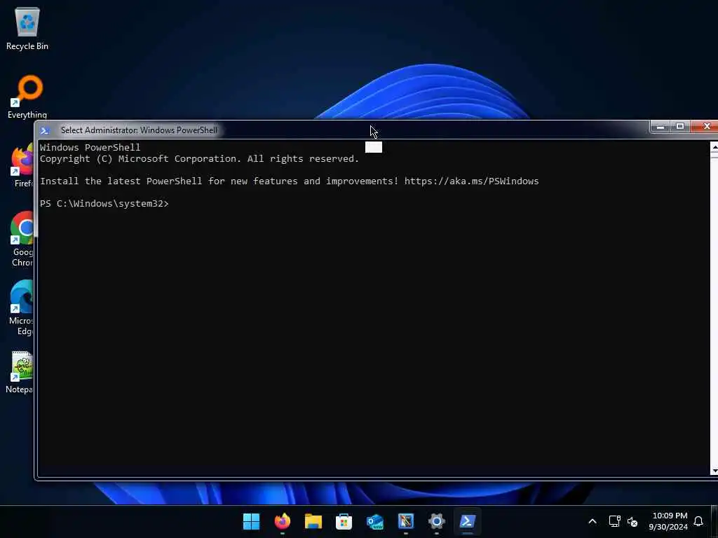Switch to Firefox in the taskbar
Image resolution: width=718 pixels, height=538 pixels.
pos(282,521)
